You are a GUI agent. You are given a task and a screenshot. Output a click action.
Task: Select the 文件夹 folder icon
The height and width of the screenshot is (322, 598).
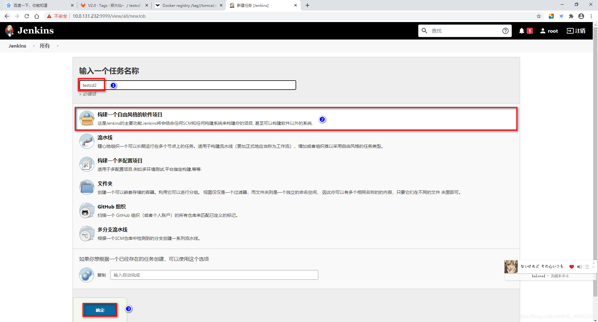87,188
